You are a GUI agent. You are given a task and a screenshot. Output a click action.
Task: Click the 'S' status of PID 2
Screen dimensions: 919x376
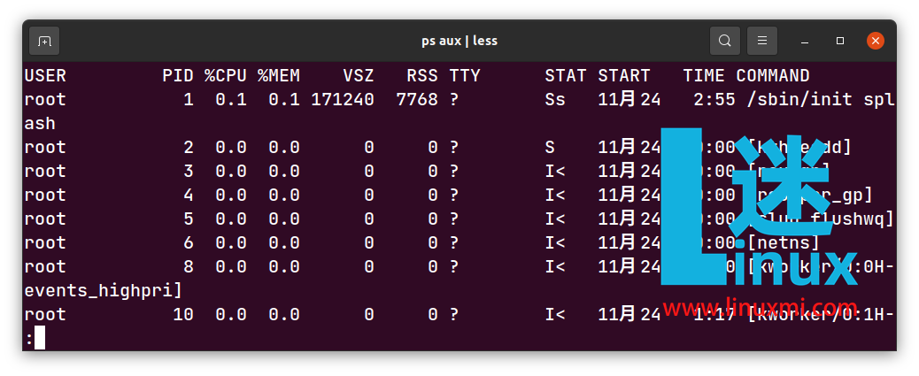click(x=551, y=147)
